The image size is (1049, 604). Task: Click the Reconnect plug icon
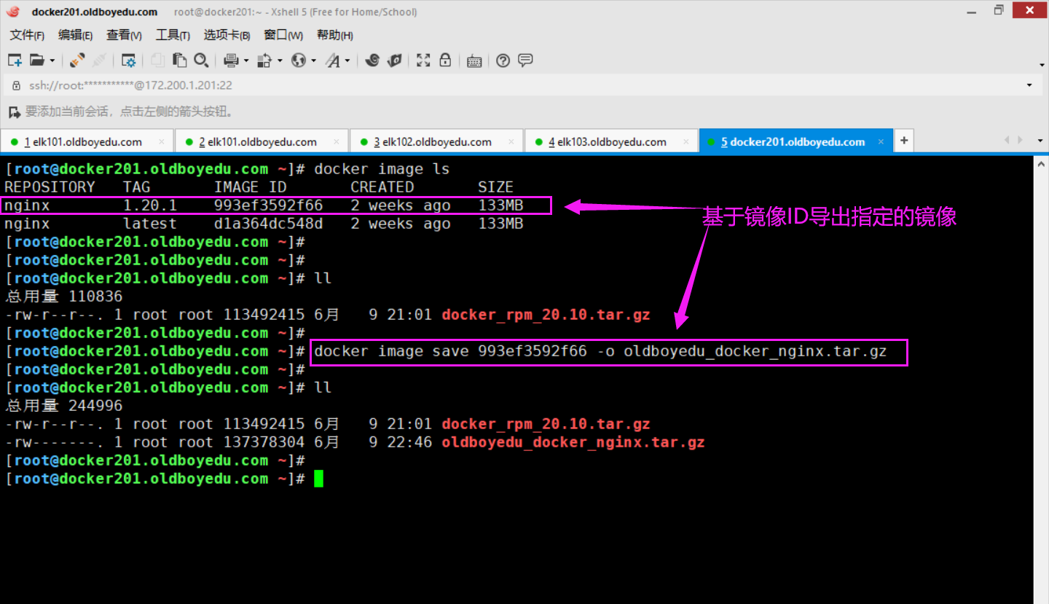coord(77,60)
